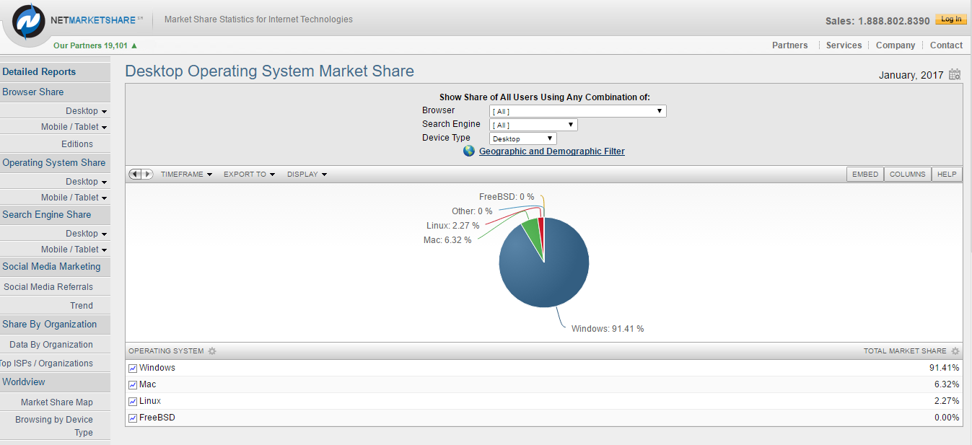972x445 pixels.
Task: Click the HELP button
Action: tap(947, 175)
